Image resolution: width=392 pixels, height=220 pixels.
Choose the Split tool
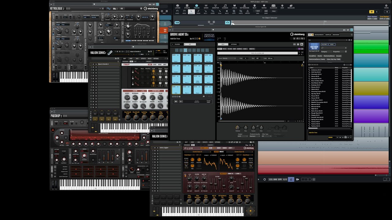pyautogui.click(x=205, y=12)
